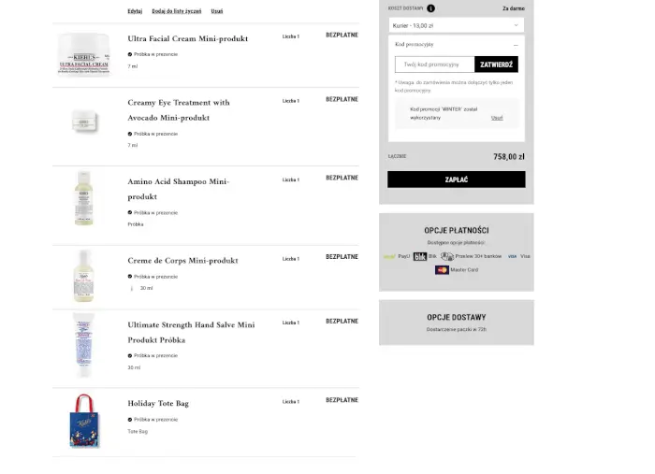Click the bank transfer payment icon

tap(447, 256)
